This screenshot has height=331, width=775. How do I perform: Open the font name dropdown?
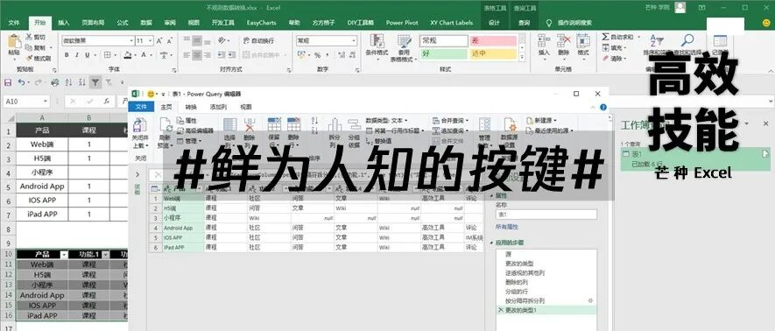point(131,40)
